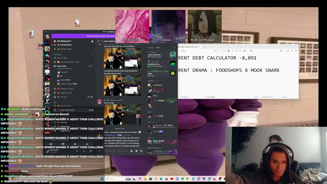Open the View menu in Notepad

click(183, 51)
